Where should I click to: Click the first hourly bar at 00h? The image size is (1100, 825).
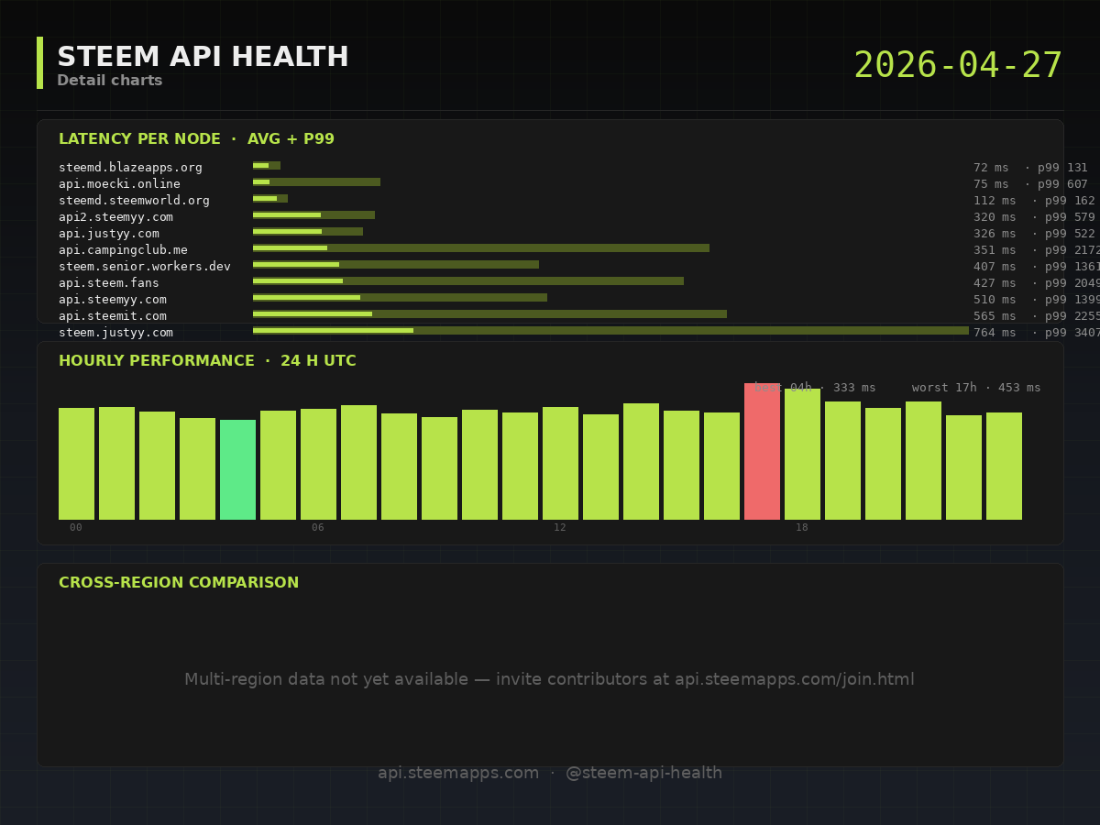(76, 464)
